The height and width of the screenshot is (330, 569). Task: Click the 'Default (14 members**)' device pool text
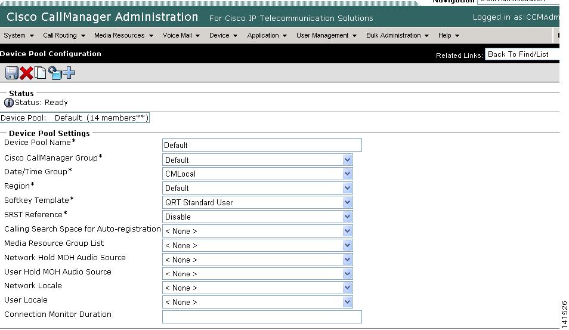101,118
